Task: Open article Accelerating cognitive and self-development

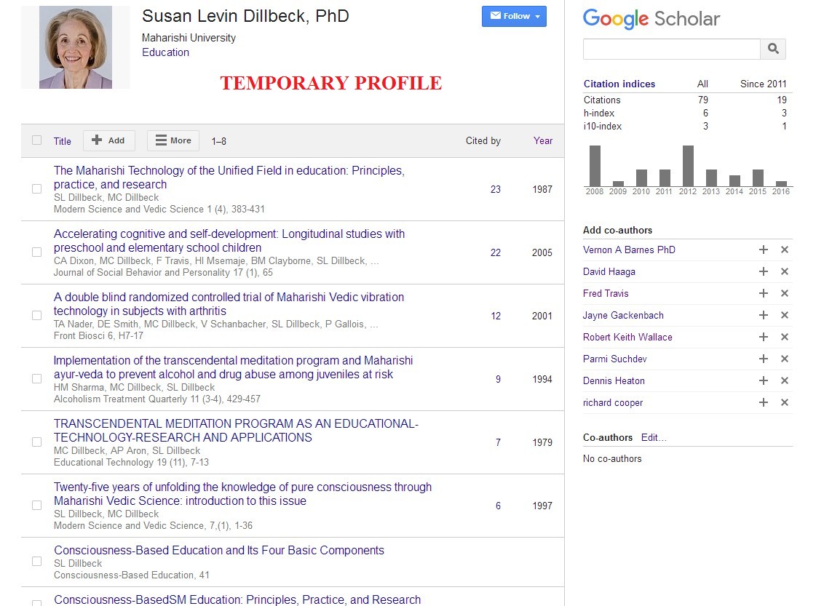Action: point(229,241)
